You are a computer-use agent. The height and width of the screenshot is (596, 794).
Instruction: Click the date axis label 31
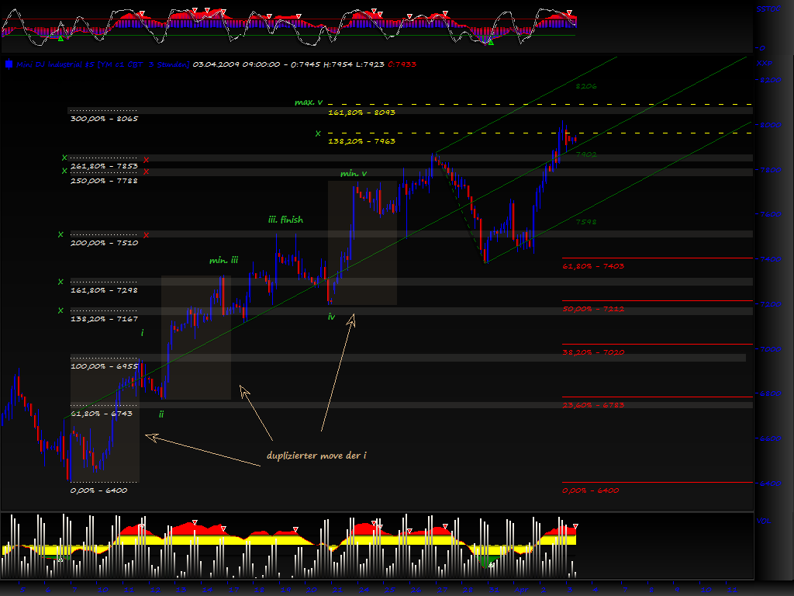coord(494,590)
